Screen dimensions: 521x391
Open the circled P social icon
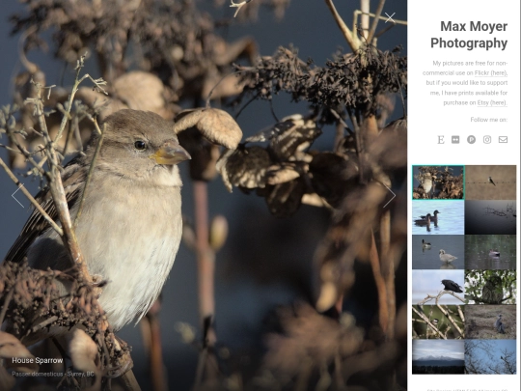click(471, 140)
